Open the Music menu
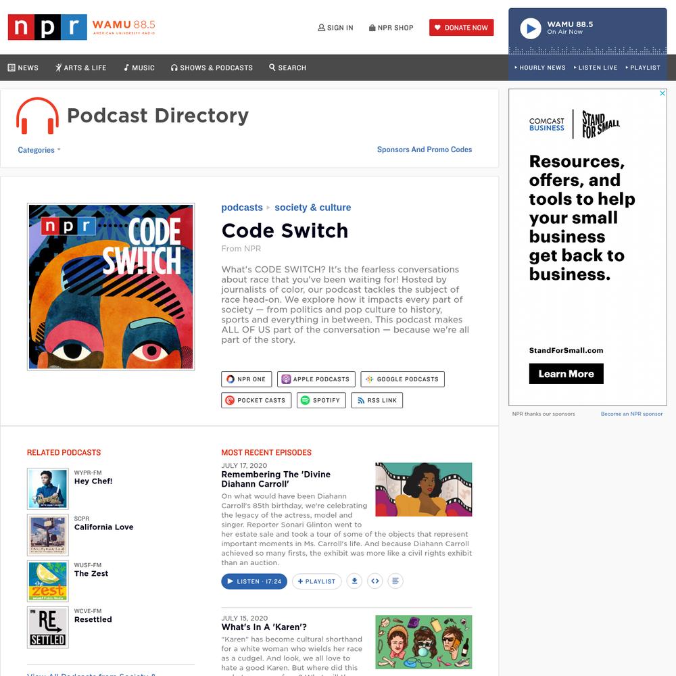This screenshot has width=676, height=676. click(139, 68)
